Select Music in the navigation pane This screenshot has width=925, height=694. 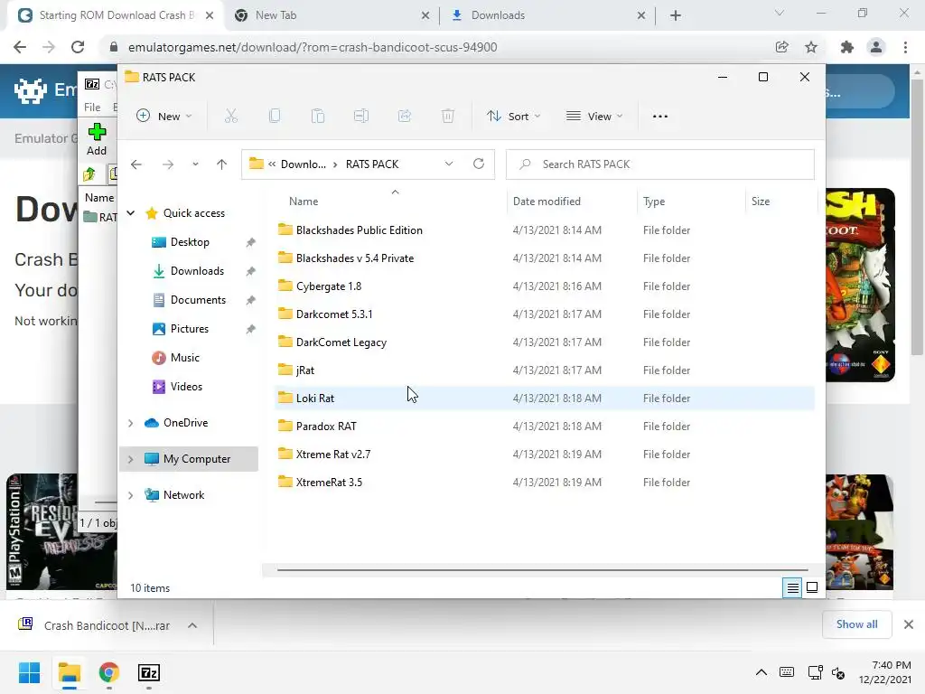pos(184,358)
